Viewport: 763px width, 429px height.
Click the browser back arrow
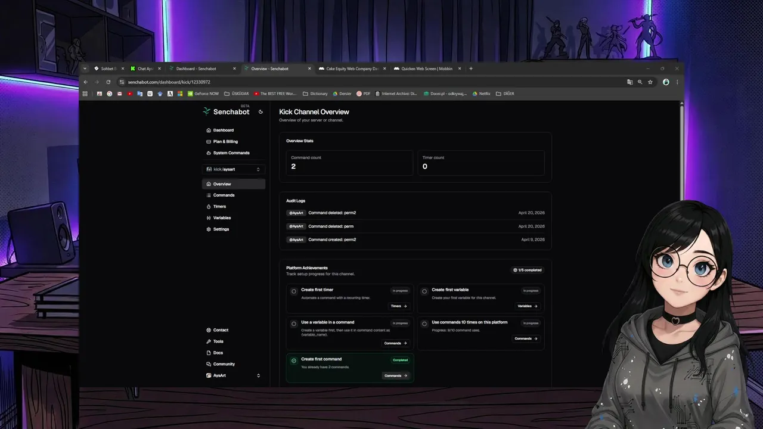[x=85, y=82]
